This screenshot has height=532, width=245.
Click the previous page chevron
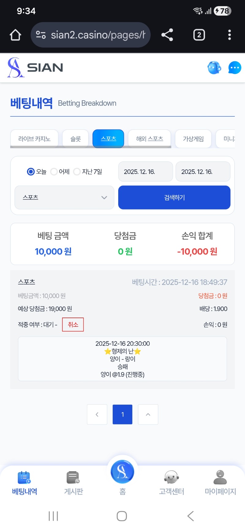[97, 414]
